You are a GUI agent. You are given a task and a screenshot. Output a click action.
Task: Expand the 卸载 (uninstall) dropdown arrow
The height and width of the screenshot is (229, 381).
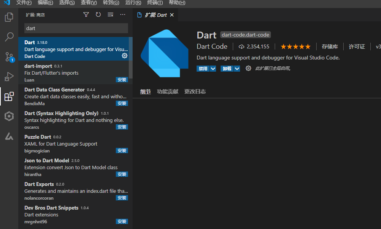[237, 69]
